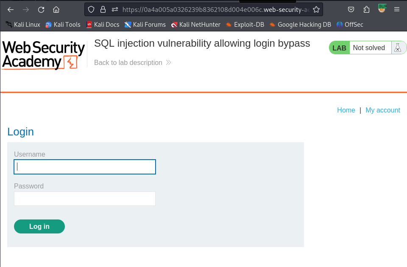The width and height of the screenshot is (407, 267).
Task: Bookmark this page with the star
Action: coord(316,9)
